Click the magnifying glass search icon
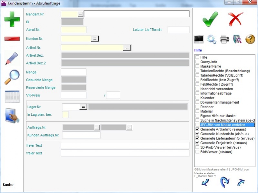This screenshot has height=193, width=258. (12, 77)
